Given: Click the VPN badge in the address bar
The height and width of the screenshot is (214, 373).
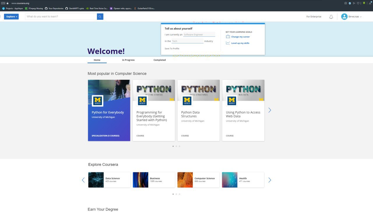Looking at the screenshot, I should pyautogui.click(x=3, y=3).
